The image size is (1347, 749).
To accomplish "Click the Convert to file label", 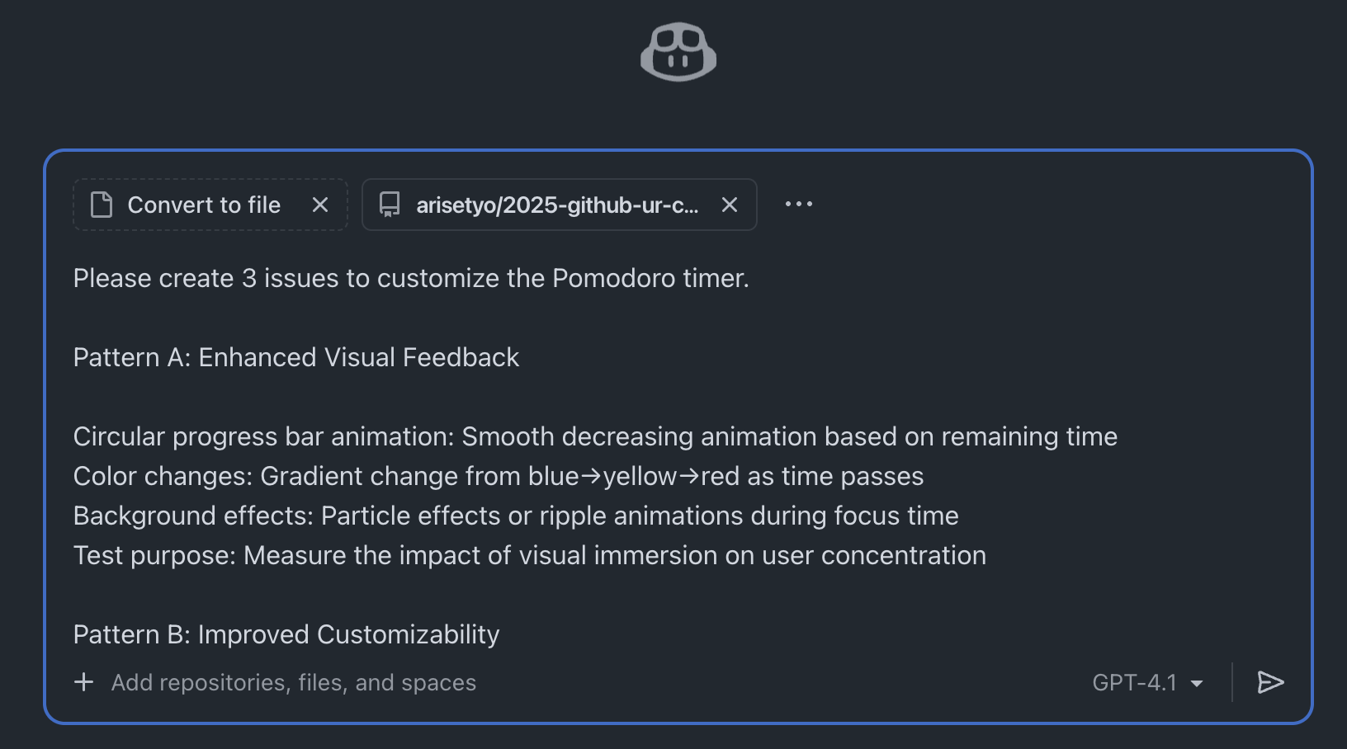I will click(204, 205).
